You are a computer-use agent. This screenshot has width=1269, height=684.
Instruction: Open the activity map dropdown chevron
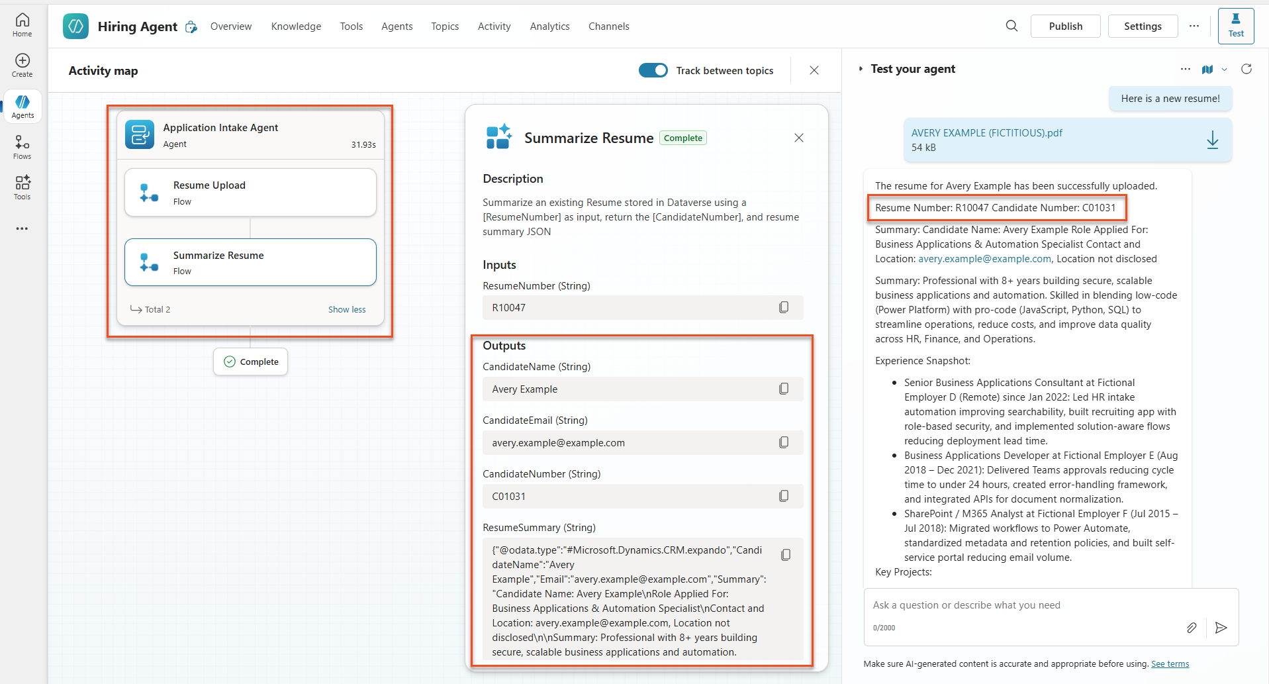1225,70
